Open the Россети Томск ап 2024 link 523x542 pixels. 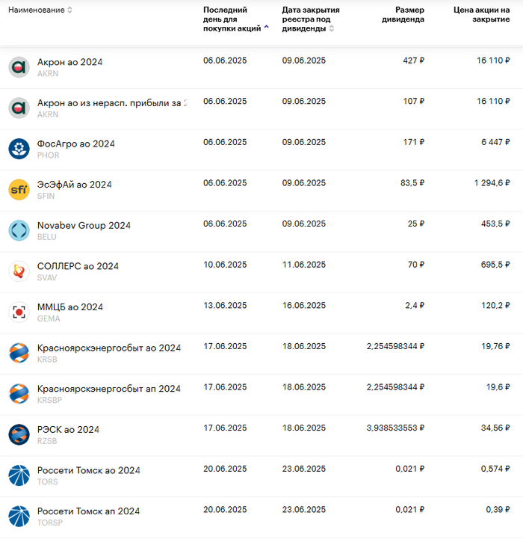tap(88, 511)
